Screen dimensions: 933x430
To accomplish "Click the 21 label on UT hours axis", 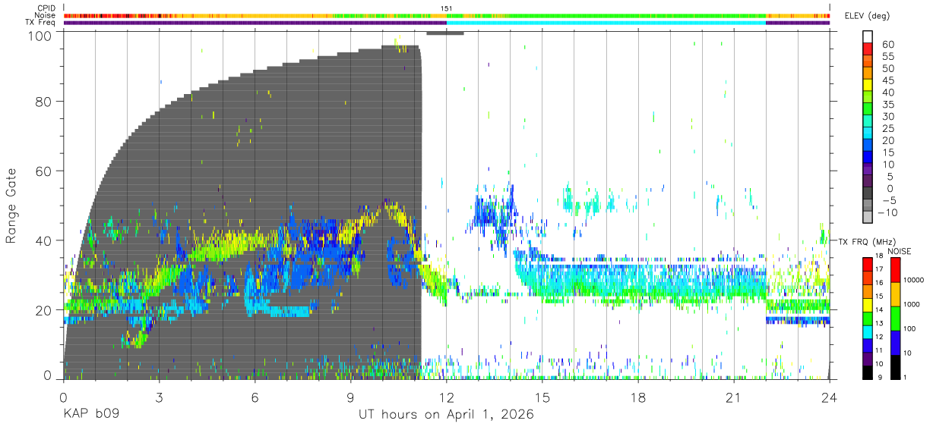I will click(x=733, y=397).
